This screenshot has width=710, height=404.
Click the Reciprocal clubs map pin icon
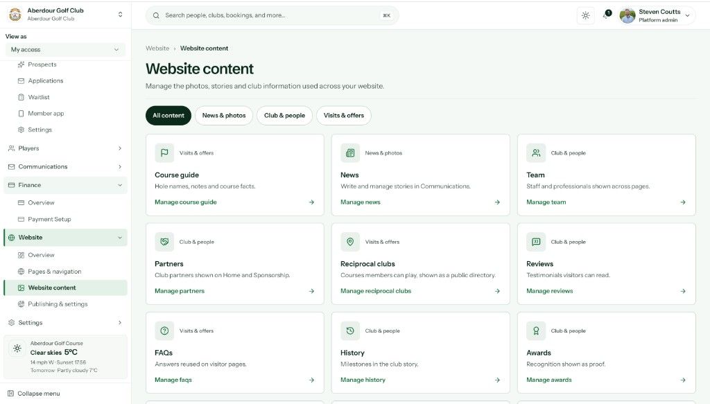coord(350,242)
